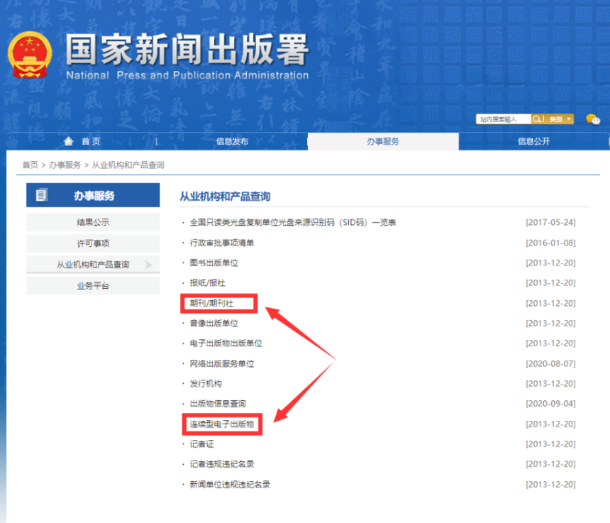Image resolution: width=610 pixels, height=523 pixels.
Task: Open 许可事项 in the sidebar
Action: tap(93, 243)
